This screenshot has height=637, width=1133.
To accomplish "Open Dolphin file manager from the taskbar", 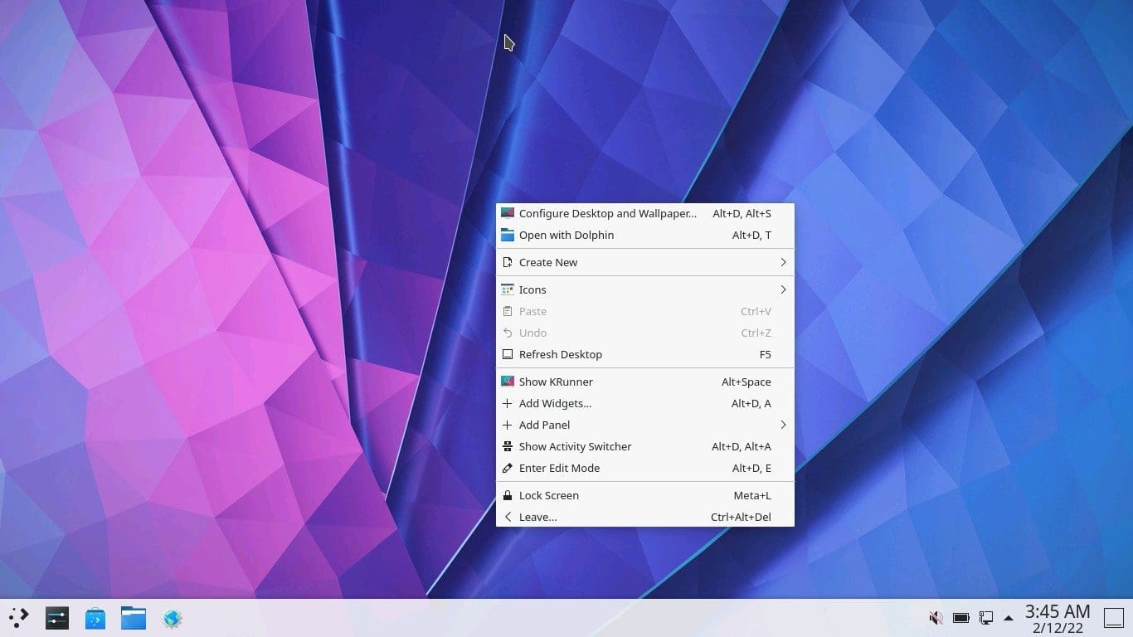I will pos(134,618).
